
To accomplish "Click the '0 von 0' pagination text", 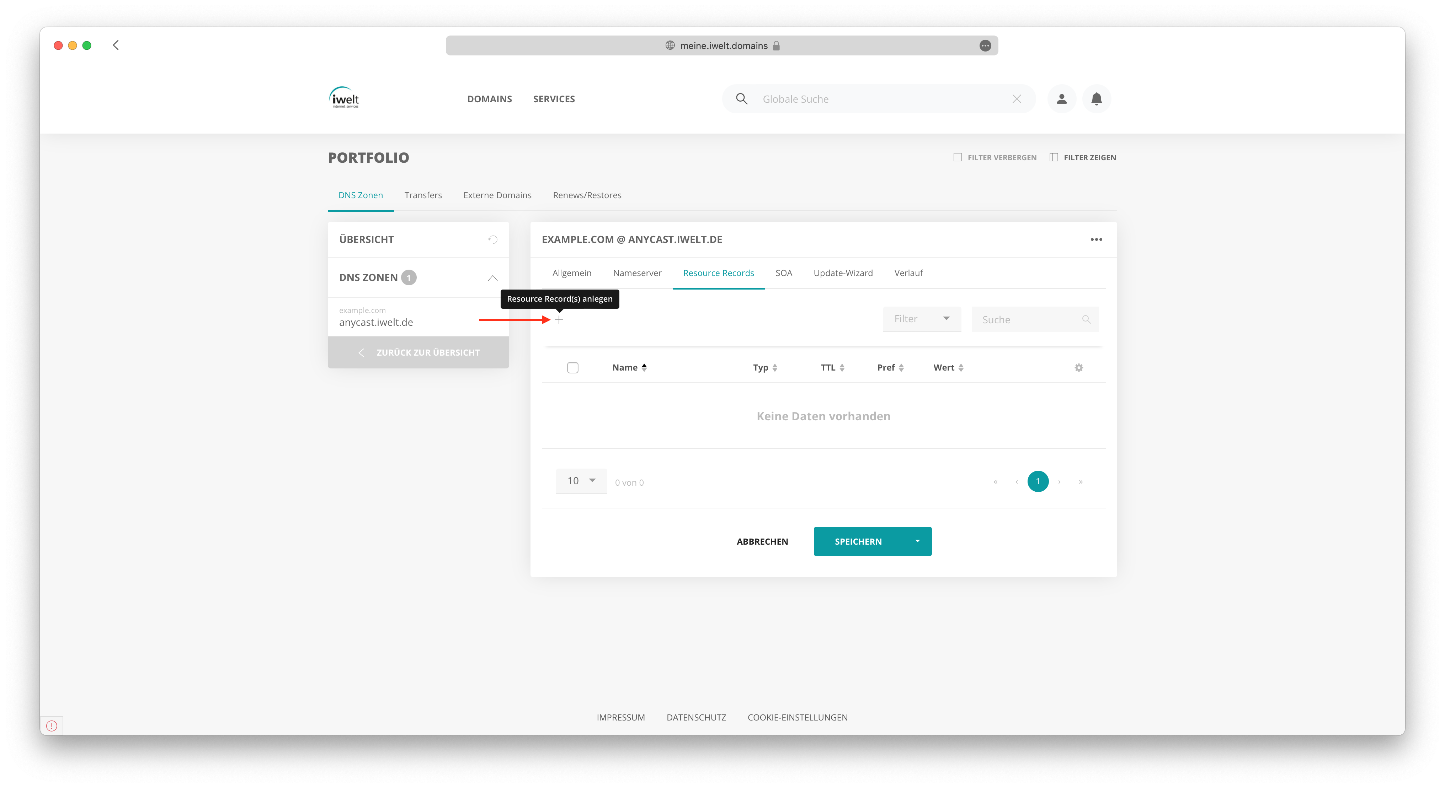I will (x=629, y=482).
